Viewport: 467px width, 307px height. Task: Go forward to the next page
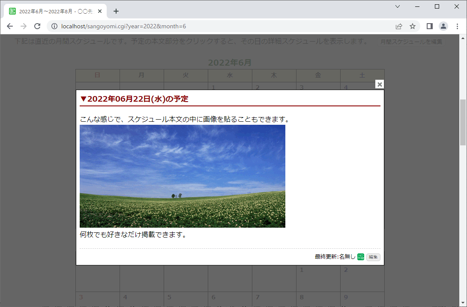coord(24,26)
